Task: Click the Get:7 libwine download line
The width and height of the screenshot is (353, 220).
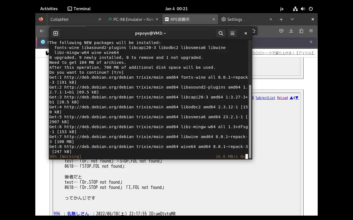Action: tap(149, 139)
